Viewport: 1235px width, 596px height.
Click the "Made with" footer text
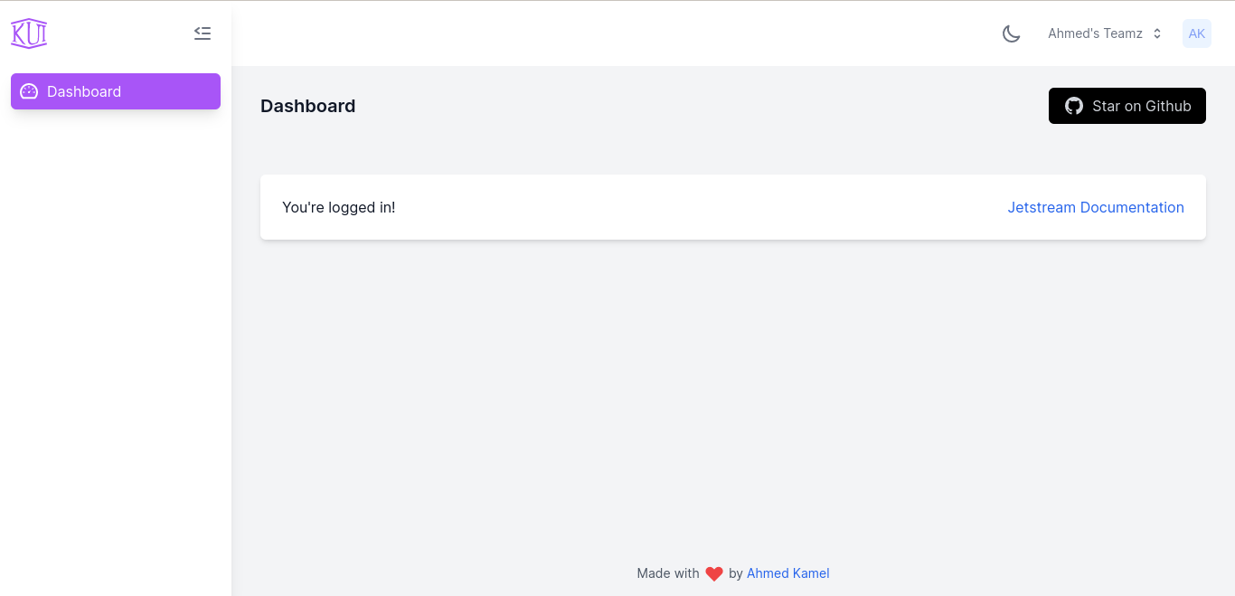[668, 573]
